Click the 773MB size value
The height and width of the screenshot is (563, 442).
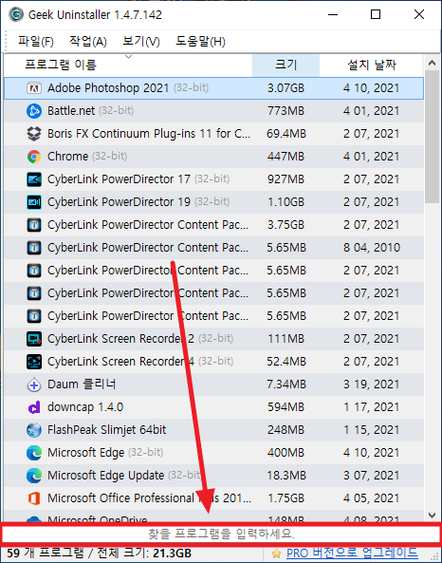pos(285,111)
